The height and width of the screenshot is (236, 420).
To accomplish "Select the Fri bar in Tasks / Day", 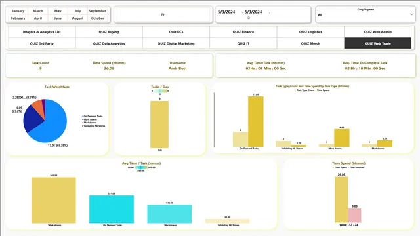I will [x=159, y=125].
